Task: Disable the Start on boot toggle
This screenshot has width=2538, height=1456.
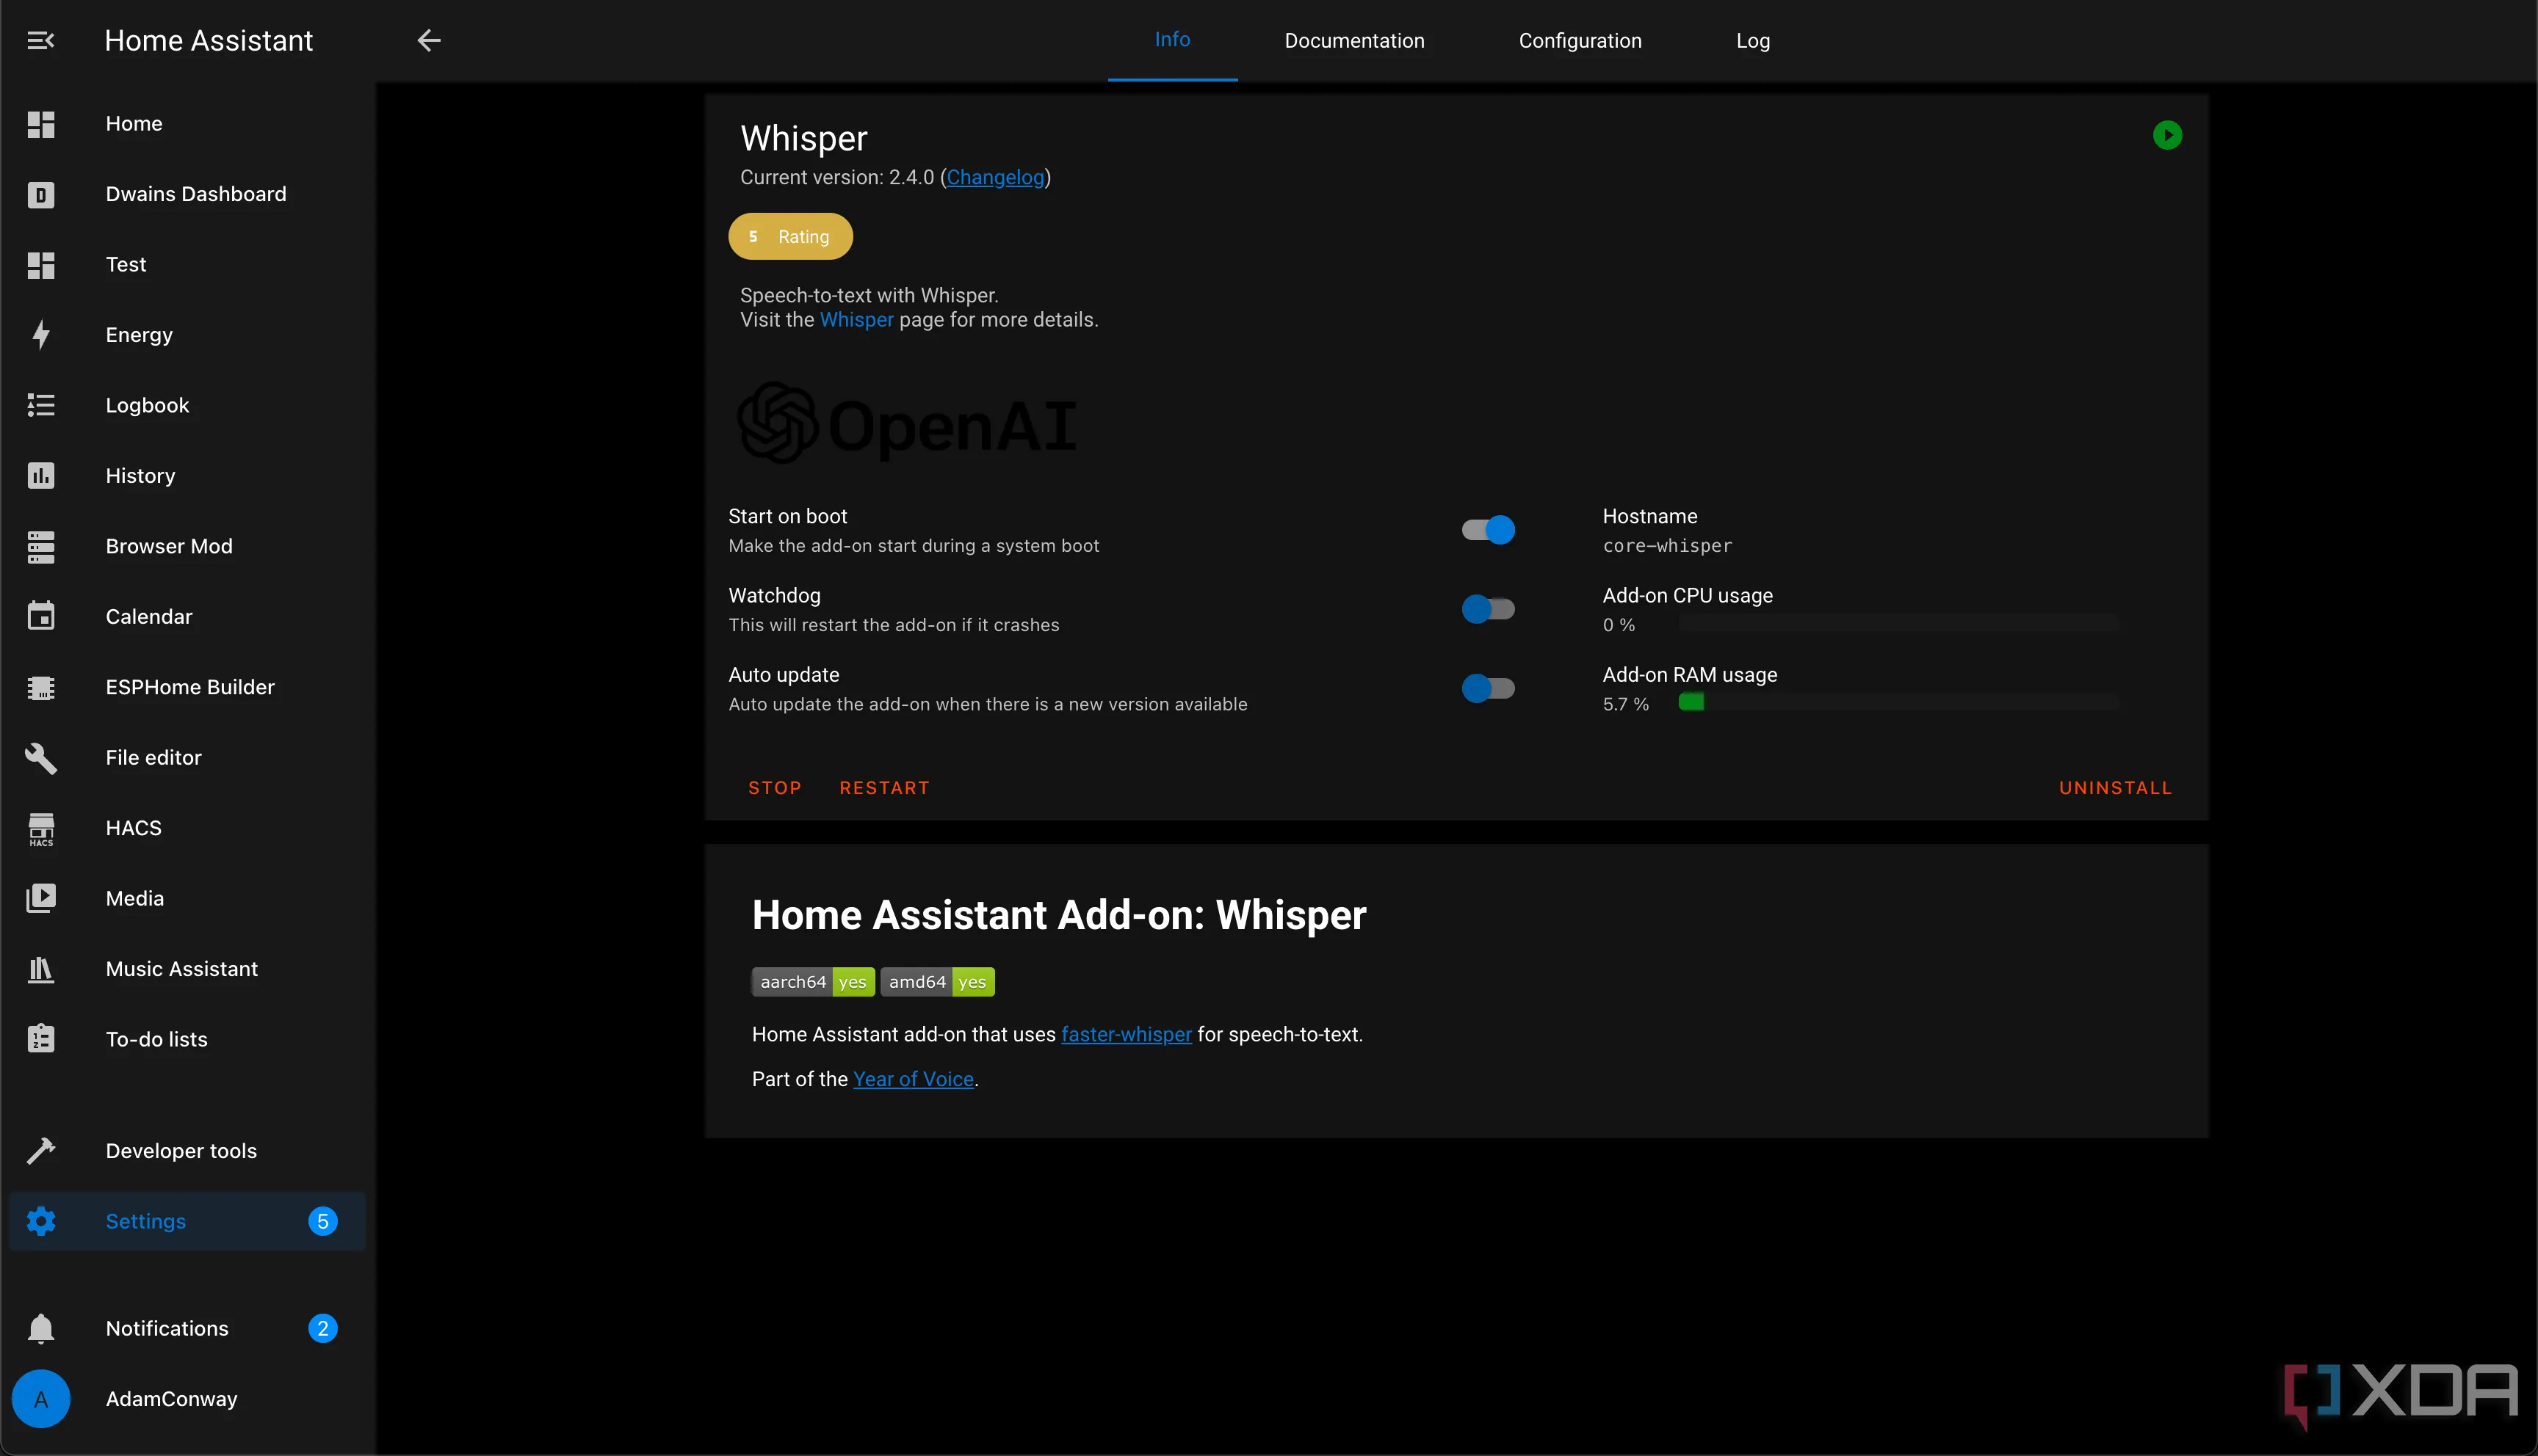Action: pyautogui.click(x=1488, y=530)
